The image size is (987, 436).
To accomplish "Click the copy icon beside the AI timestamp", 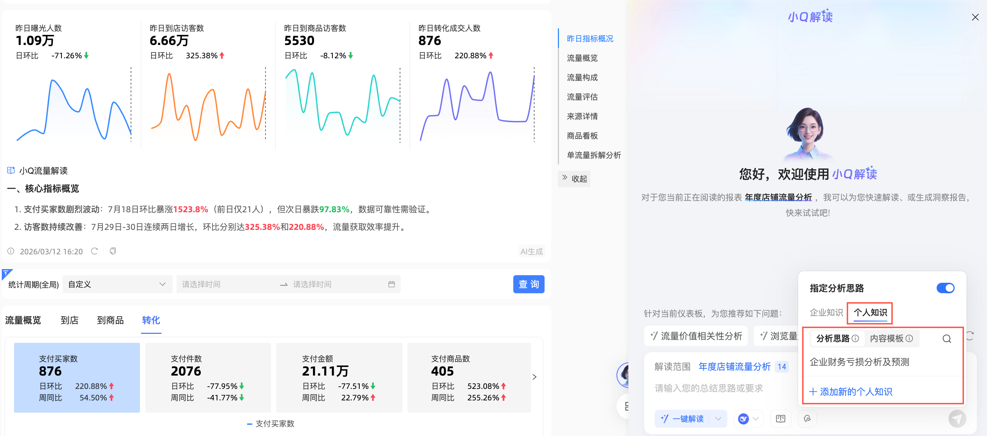I will tap(113, 251).
